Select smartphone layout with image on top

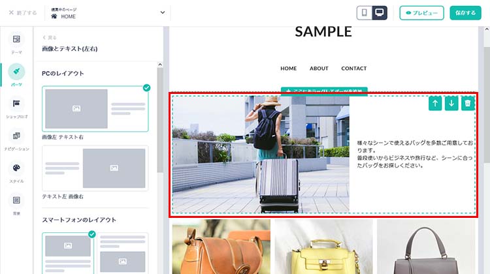click(x=68, y=253)
